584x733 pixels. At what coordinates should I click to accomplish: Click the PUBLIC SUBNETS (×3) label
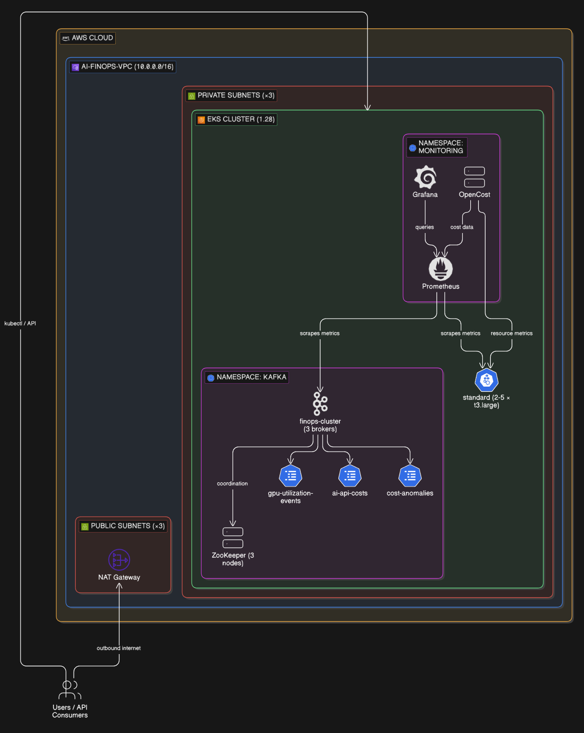123,526
